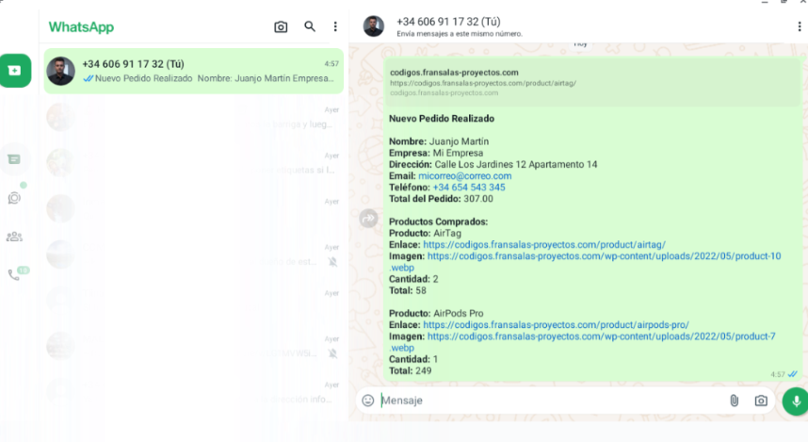The height and width of the screenshot is (442, 808).
Task: Click the "Total del Pedido: 307.00" line
Action: tap(441, 199)
